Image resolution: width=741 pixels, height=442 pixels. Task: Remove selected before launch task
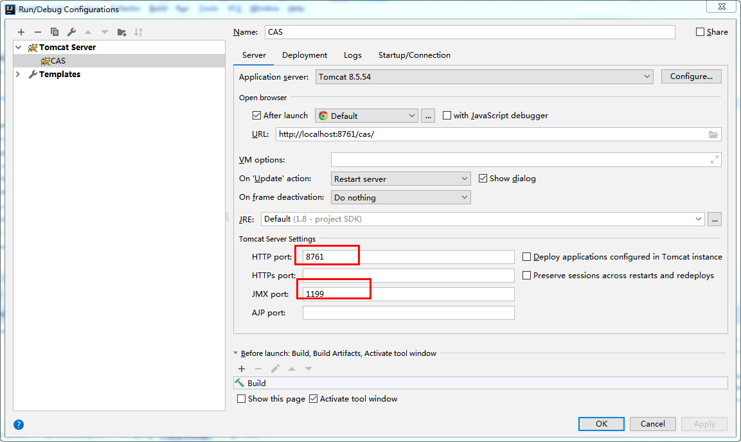258,369
